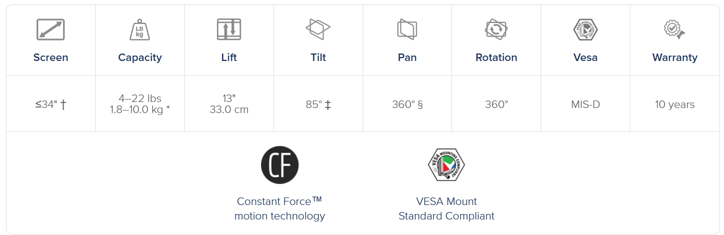The image size is (724, 235).
Task: Click the 4–22 lbs capacity value
Action: 140,98
